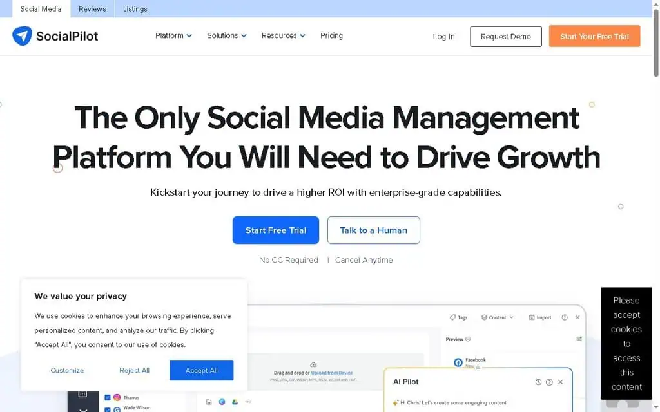
Task: Click the Talk to a Human button
Action: [x=373, y=230]
